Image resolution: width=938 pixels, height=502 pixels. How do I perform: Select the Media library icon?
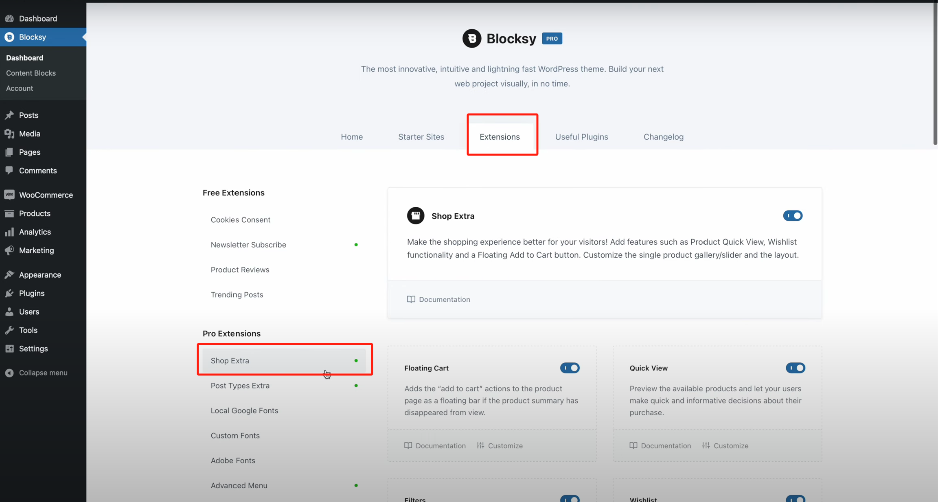9,134
